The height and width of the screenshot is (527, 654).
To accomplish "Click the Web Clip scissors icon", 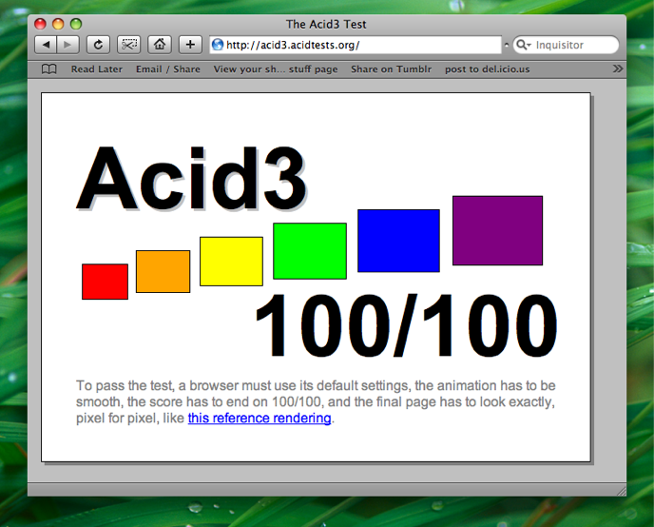I will point(128,45).
